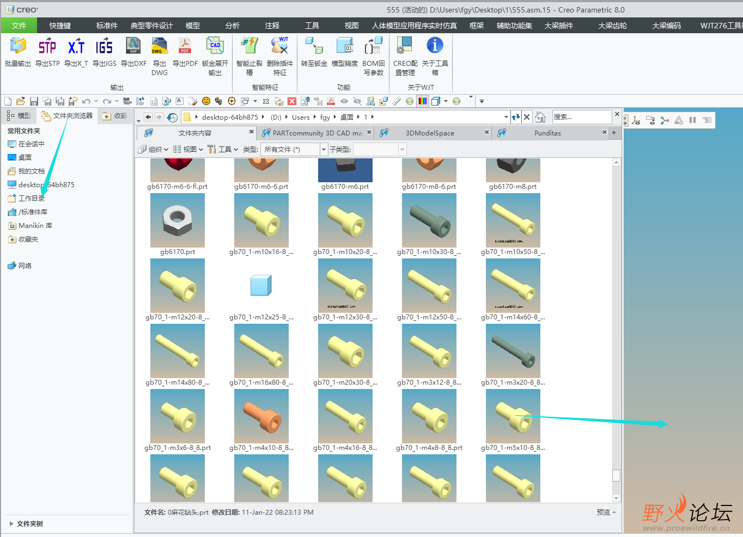This screenshot has height=537, width=743.
Task: Click the 导出DWG export icon
Action: point(160,46)
